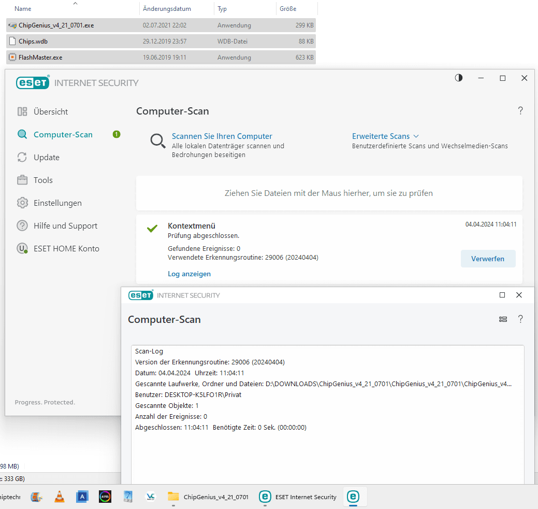Click the Hilfe und Support question icon
The image size is (538, 509).
coord(22,225)
